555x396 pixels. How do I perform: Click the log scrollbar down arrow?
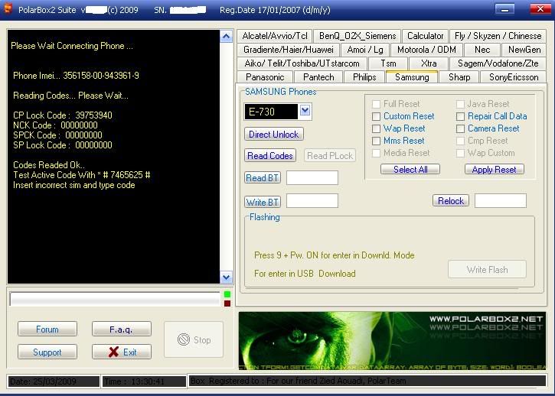coord(226,278)
